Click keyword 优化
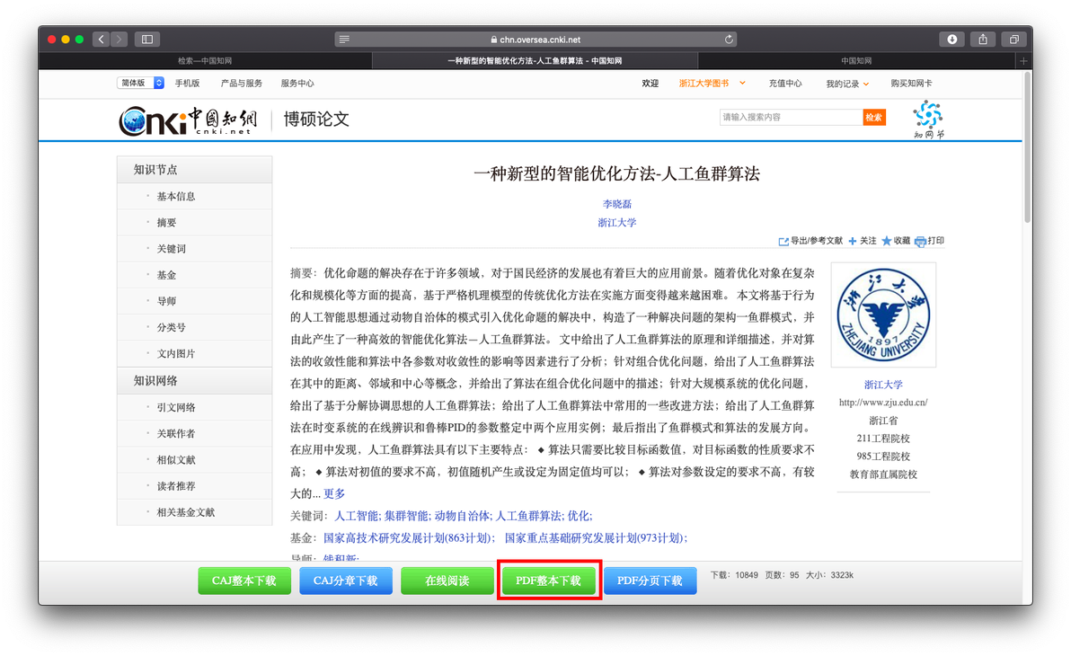 click(x=580, y=516)
